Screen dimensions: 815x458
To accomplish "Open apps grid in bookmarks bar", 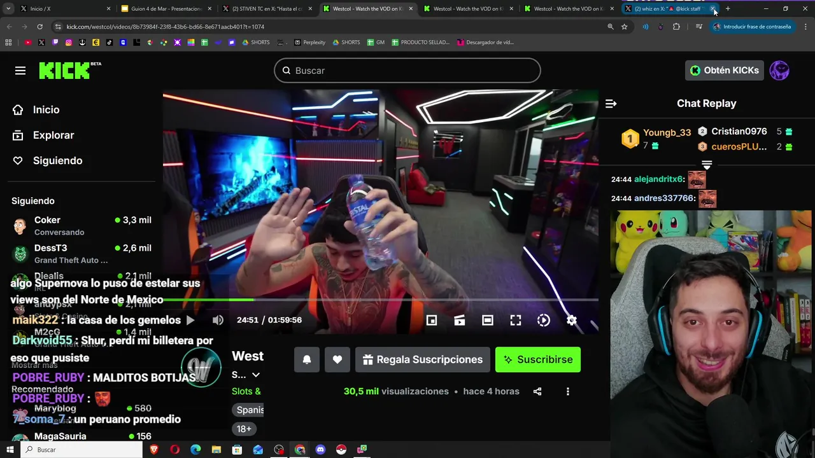I will pos(8,43).
